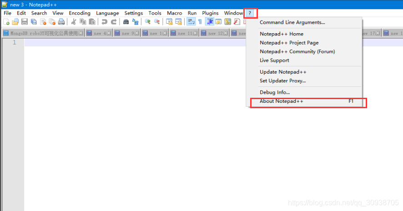This screenshot has width=403, height=211.
Task: Open Notepad++ Community (Forum) entry
Action: coord(304,51)
